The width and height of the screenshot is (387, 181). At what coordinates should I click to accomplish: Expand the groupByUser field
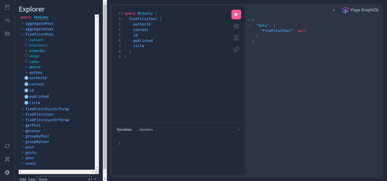pyautogui.click(x=23, y=142)
